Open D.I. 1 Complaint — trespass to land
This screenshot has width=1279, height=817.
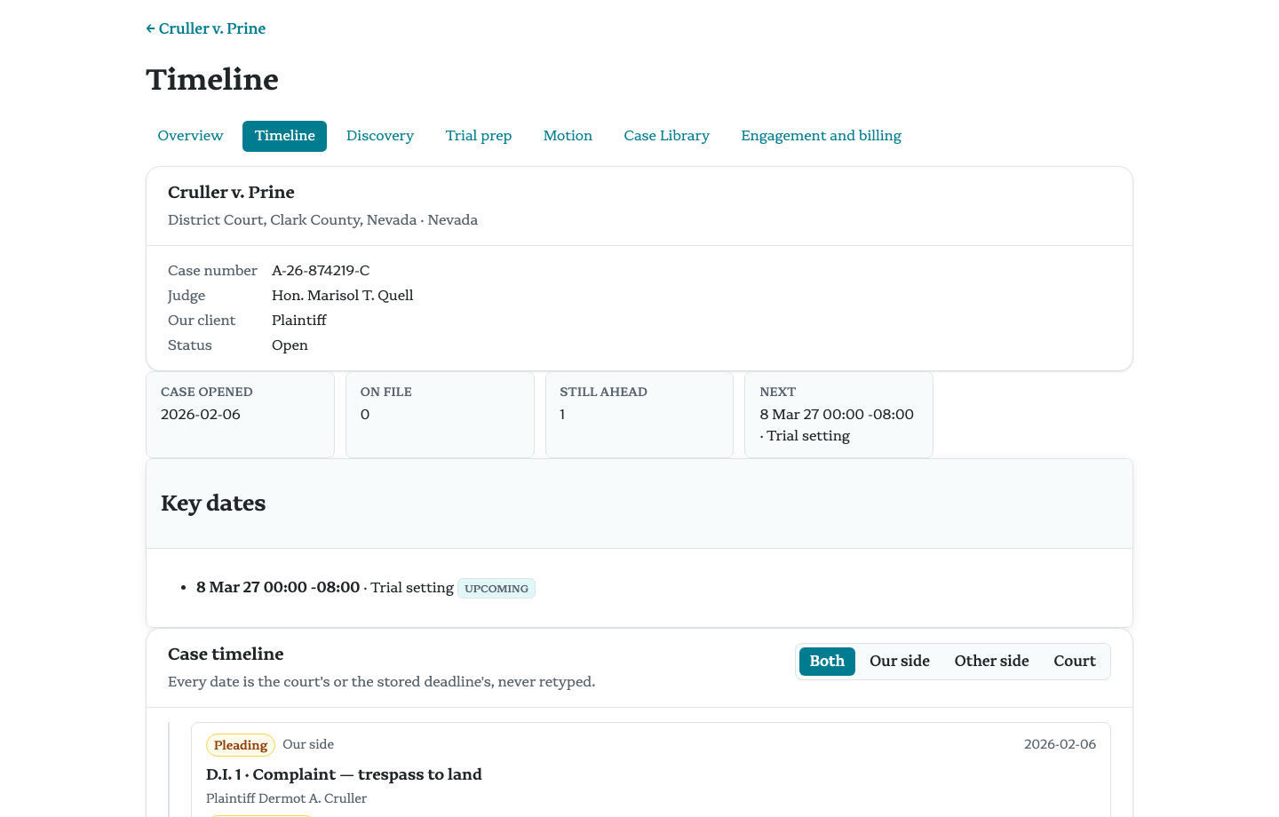pyautogui.click(x=344, y=774)
